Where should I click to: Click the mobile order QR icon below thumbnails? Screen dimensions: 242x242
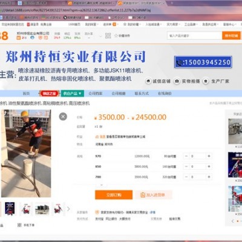pos(19,225)
